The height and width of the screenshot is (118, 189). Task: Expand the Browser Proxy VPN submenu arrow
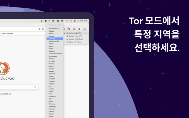point(86,36)
